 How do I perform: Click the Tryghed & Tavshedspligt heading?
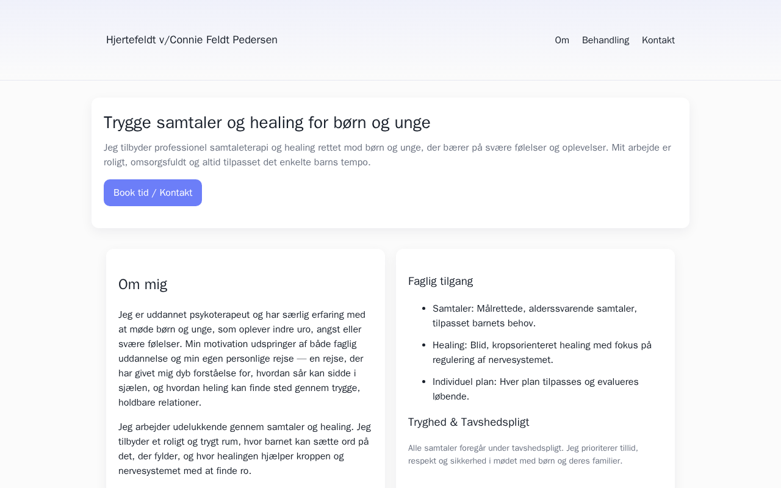click(469, 422)
